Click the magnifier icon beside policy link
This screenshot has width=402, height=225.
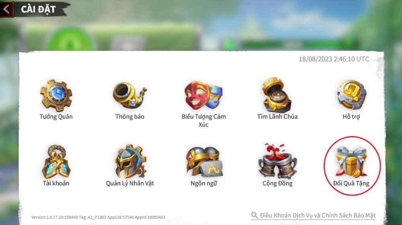click(254, 215)
